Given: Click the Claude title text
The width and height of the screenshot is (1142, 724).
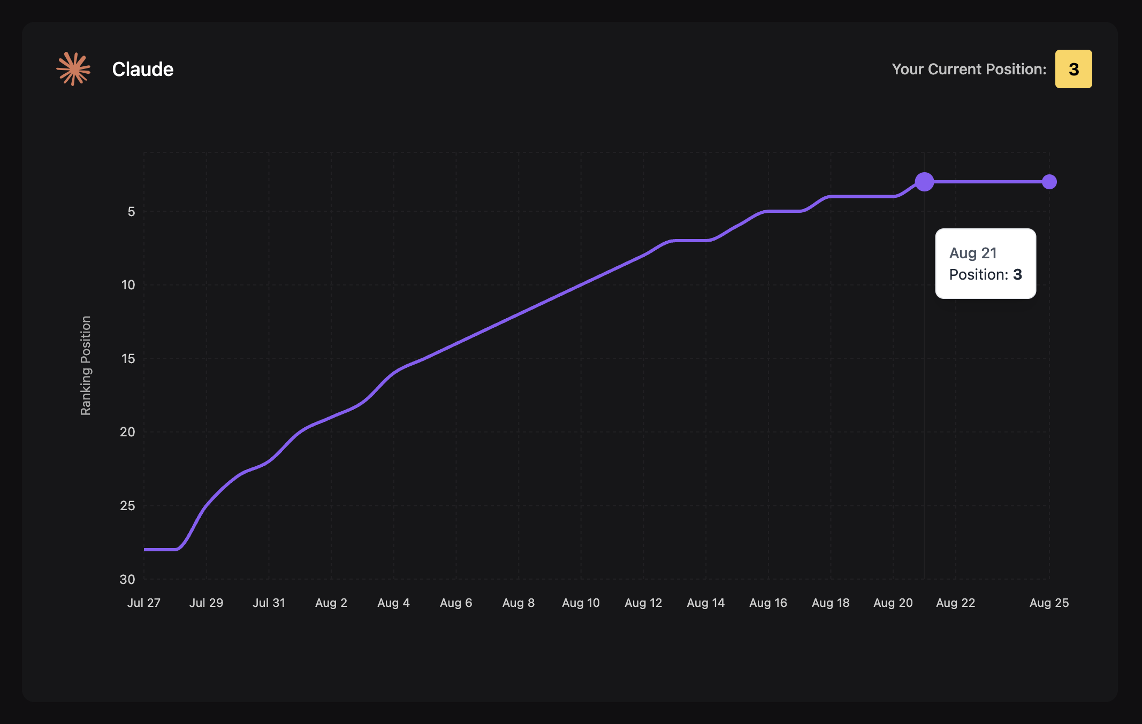Looking at the screenshot, I should coord(142,69).
